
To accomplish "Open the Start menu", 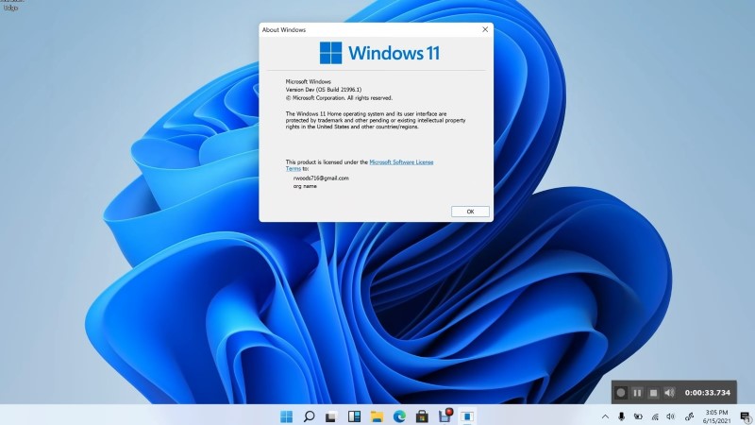I will 286,416.
